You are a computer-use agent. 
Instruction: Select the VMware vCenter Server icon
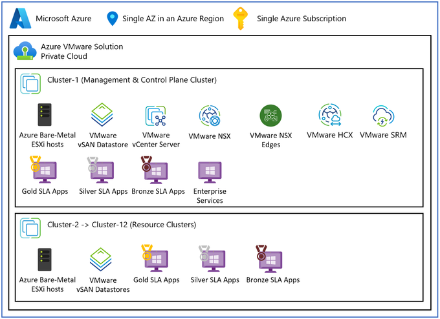pyautogui.click(x=156, y=116)
